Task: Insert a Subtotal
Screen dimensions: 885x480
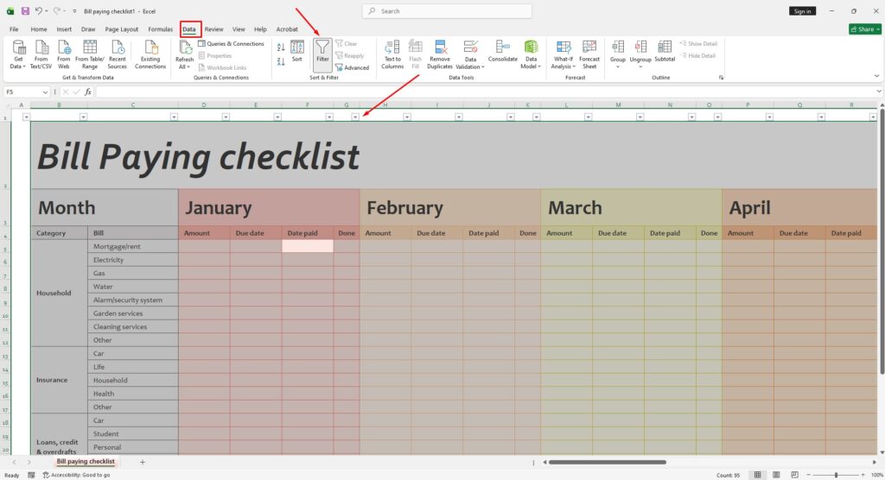Action: coord(665,51)
